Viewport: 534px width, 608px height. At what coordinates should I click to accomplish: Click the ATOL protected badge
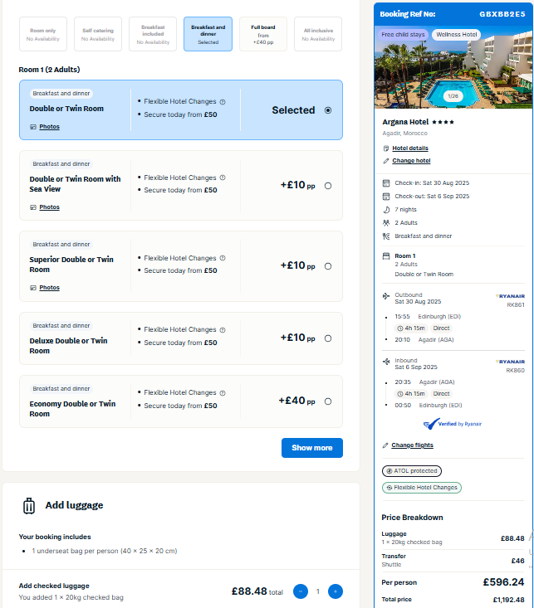[412, 471]
